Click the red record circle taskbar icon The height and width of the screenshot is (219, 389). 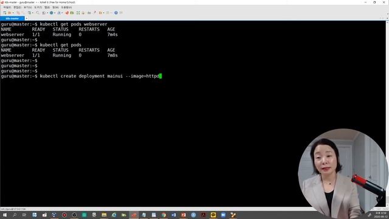pos(64,215)
